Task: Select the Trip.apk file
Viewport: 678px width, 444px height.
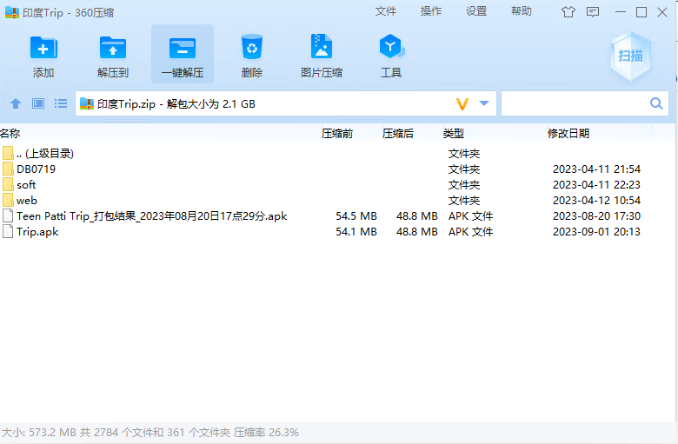Action: (37, 232)
